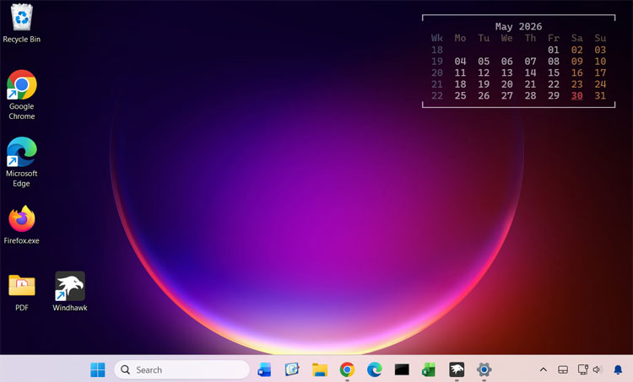Click the "May 2026" calendar heading

519,27
